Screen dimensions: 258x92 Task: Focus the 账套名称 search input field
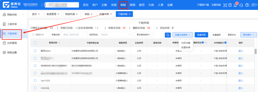[74, 35]
